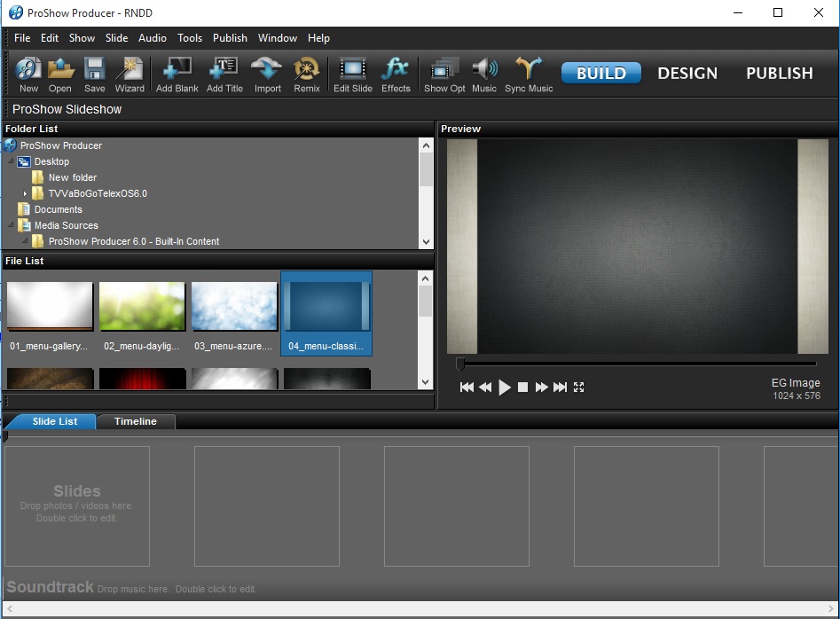Select Media Sources in folder list
Screen dimensions: 840x619
[x=66, y=225]
